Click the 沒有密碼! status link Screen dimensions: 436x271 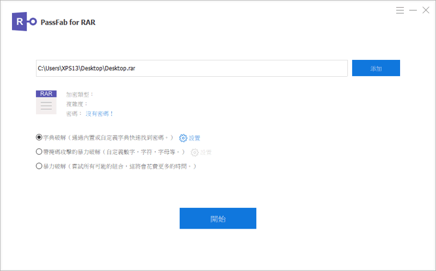click(99, 114)
